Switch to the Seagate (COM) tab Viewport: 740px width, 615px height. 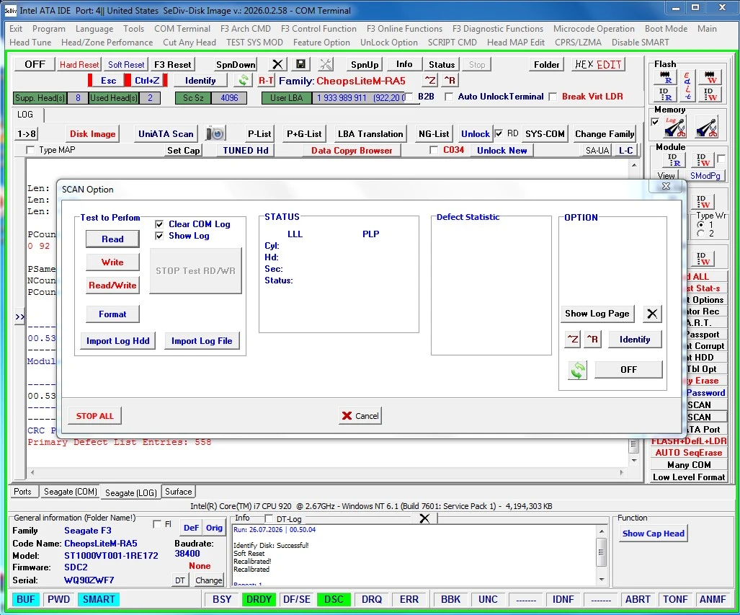tap(71, 492)
